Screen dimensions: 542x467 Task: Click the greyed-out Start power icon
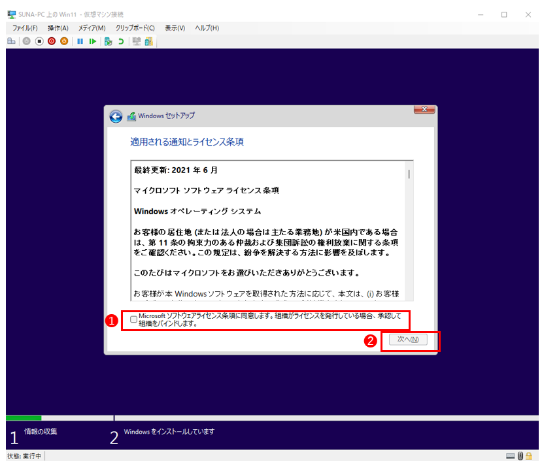tap(27, 41)
